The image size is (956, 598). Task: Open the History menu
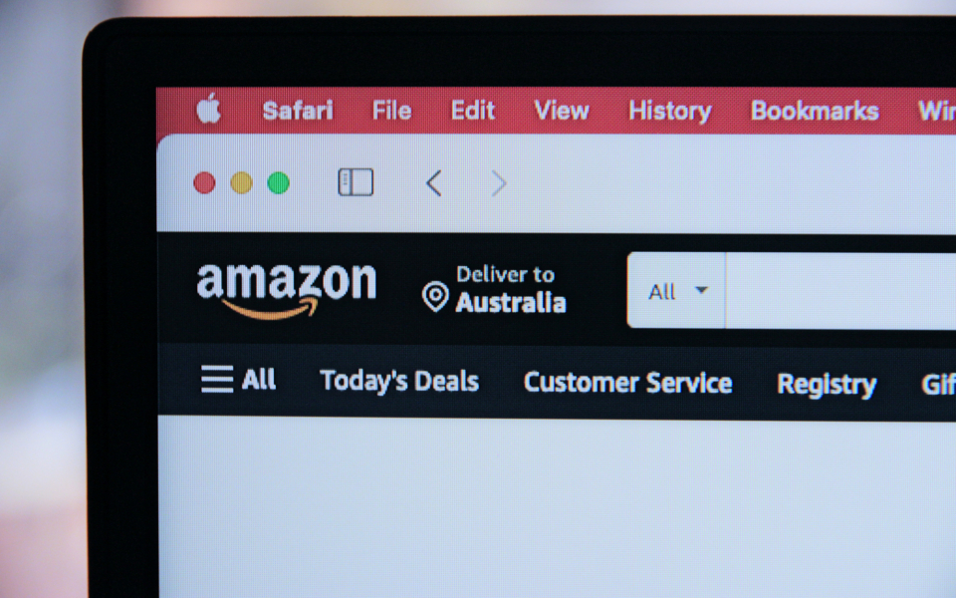(x=670, y=112)
